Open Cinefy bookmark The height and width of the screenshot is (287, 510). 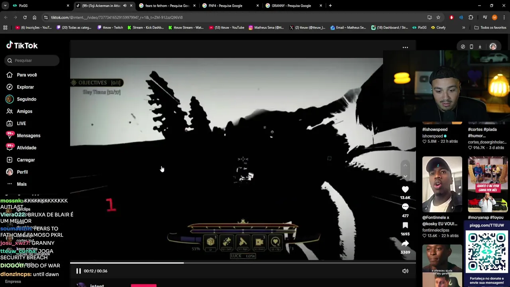point(438,28)
